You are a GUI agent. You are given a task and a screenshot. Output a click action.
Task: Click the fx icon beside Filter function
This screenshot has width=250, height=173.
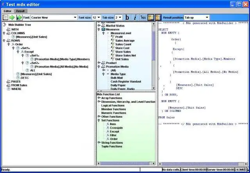(x=108, y=135)
